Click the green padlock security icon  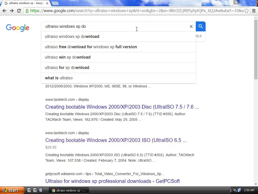[27, 11]
